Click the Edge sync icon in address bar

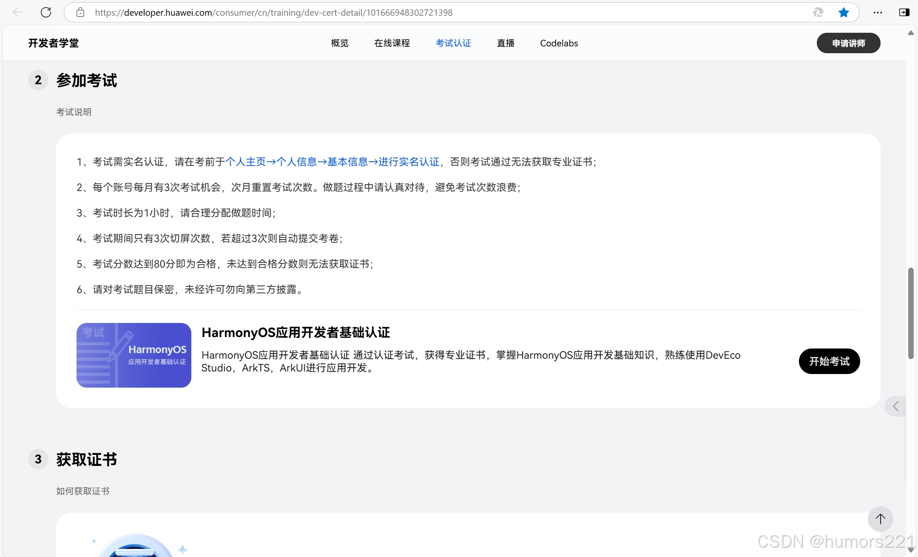pos(818,12)
